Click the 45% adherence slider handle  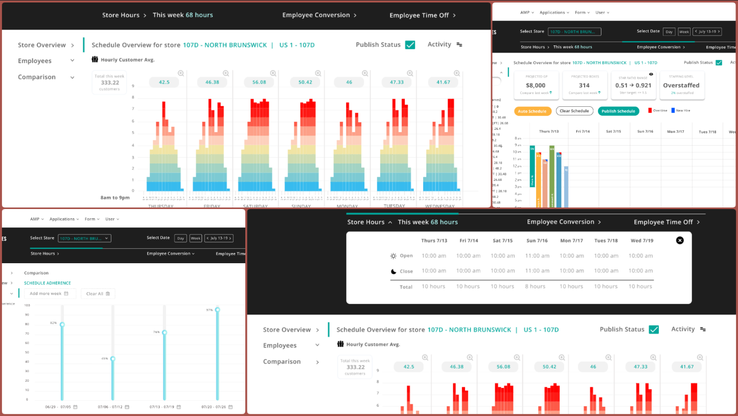[113, 359]
